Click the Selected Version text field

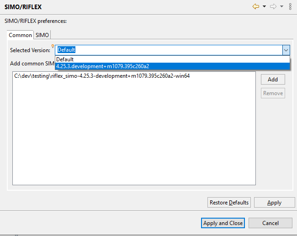(168, 50)
